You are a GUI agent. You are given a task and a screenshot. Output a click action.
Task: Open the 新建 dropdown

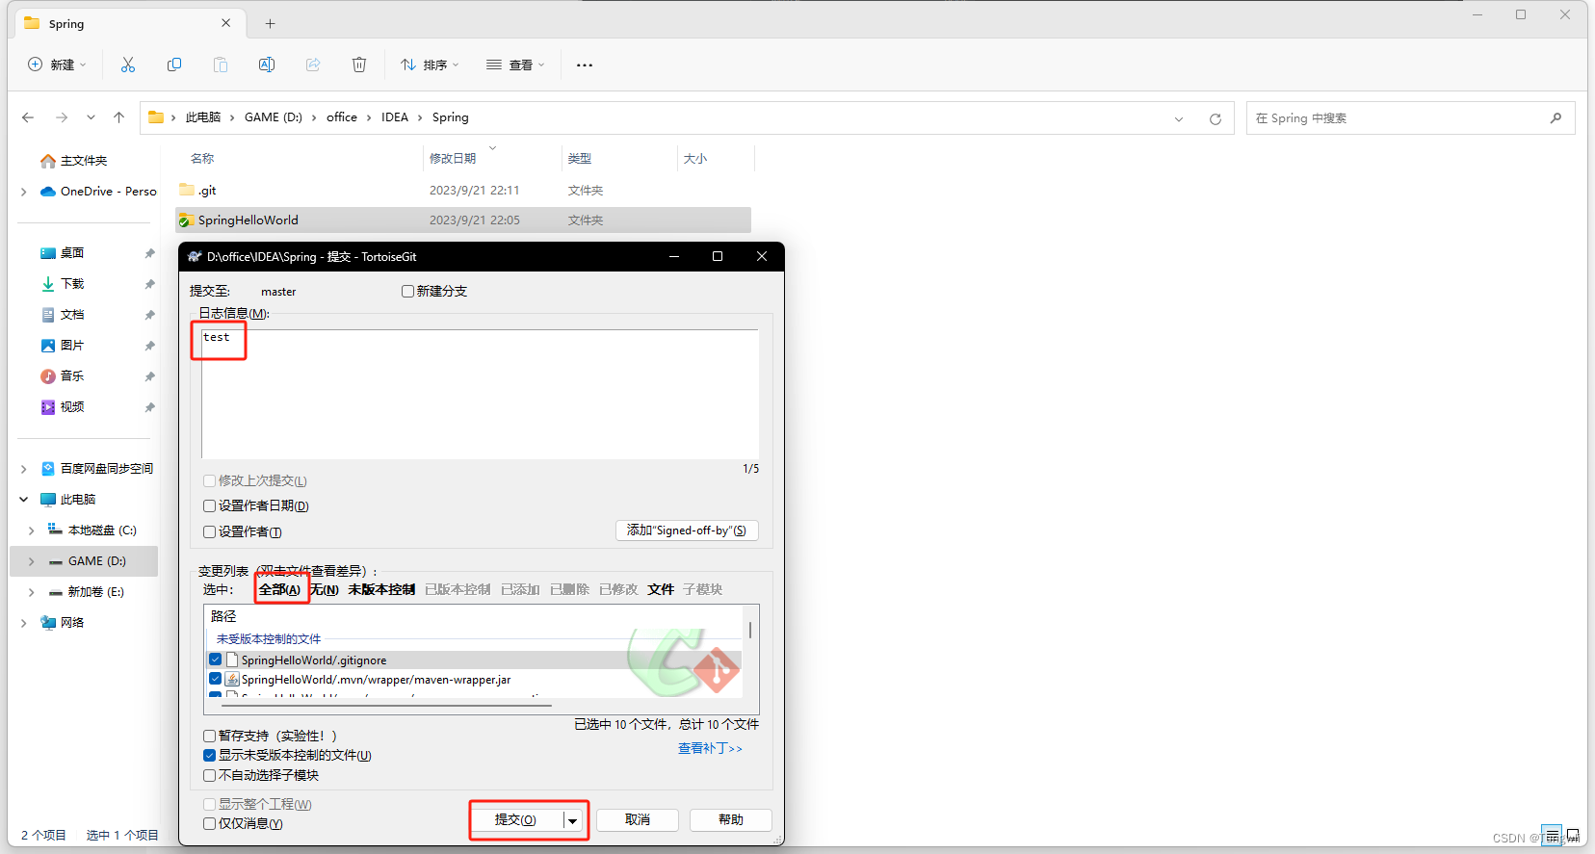[57, 65]
